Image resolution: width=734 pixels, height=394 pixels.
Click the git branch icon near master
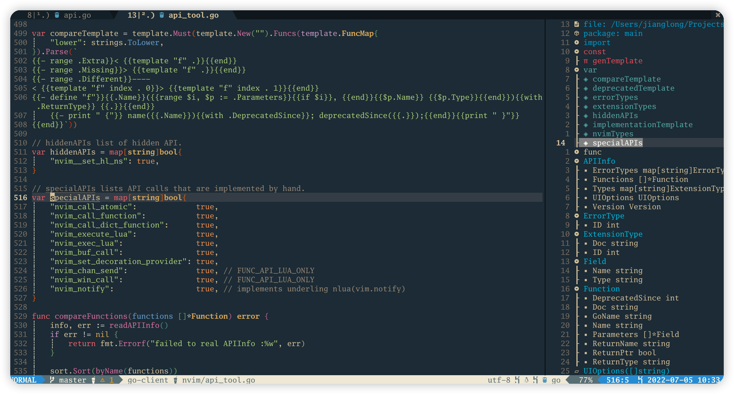coord(52,380)
